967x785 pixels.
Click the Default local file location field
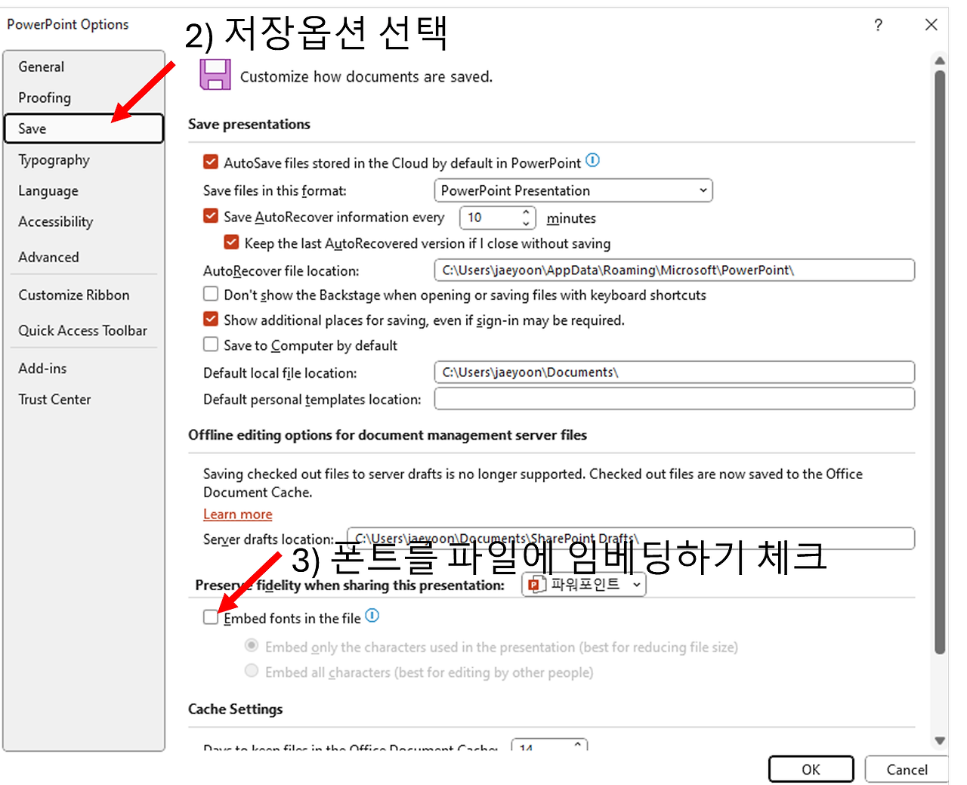675,372
